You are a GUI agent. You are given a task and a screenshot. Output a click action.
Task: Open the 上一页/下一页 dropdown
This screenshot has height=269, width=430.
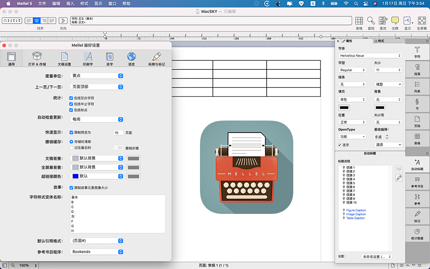97,87
